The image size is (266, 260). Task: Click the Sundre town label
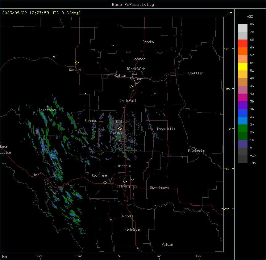tap(90, 121)
